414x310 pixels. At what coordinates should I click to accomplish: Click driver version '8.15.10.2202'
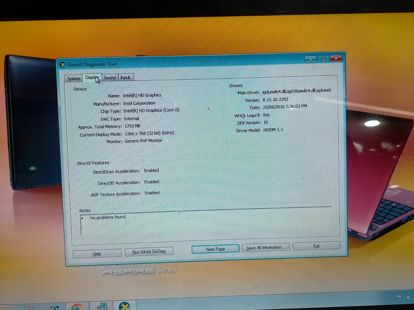tap(275, 99)
